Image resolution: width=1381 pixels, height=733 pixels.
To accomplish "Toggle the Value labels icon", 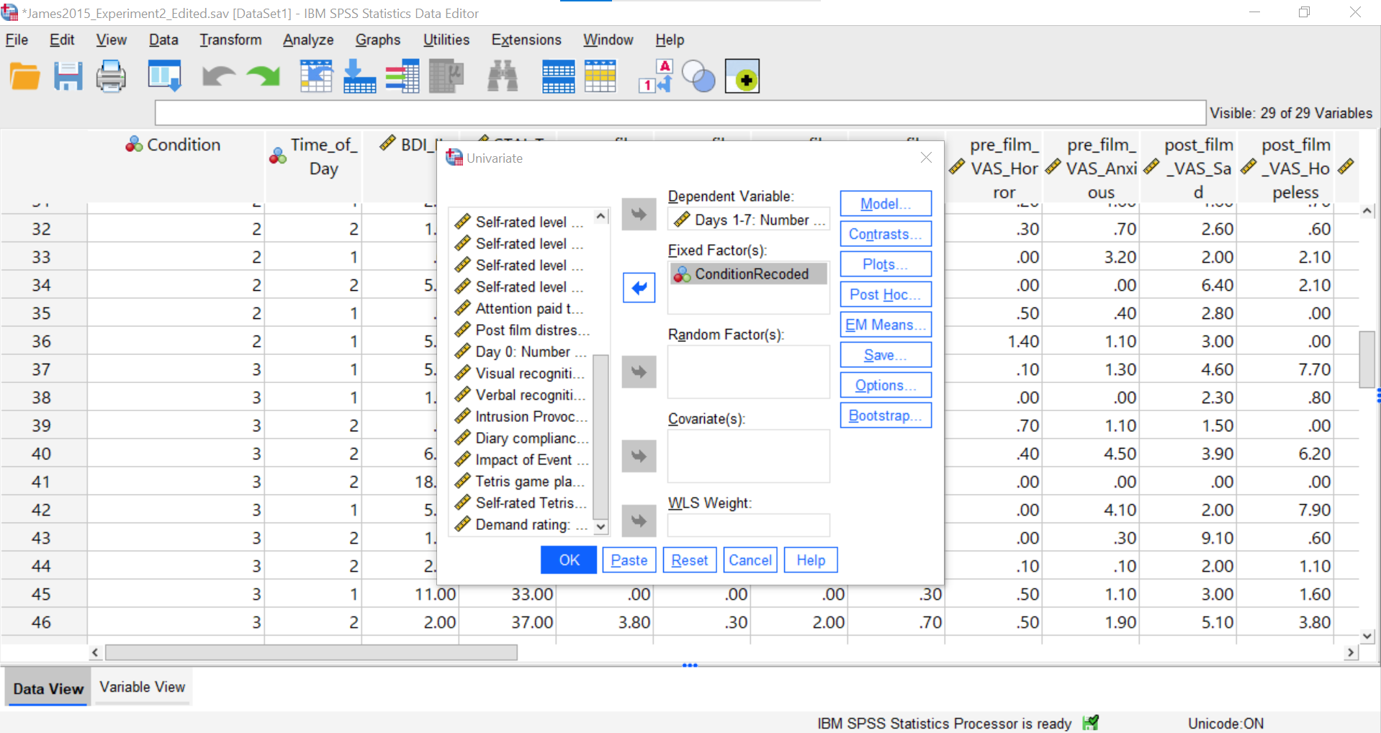I will [x=655, y=76].
